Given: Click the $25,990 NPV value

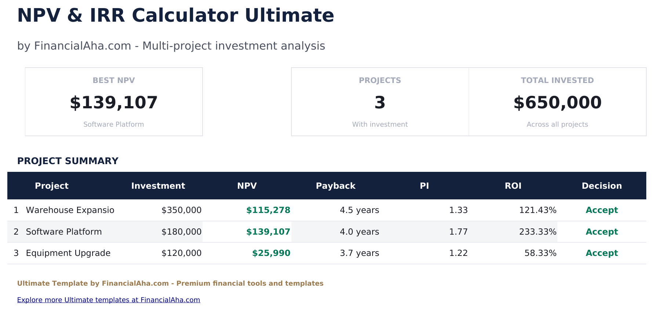Looking at the screenshot, I should [x=271, y=253].
